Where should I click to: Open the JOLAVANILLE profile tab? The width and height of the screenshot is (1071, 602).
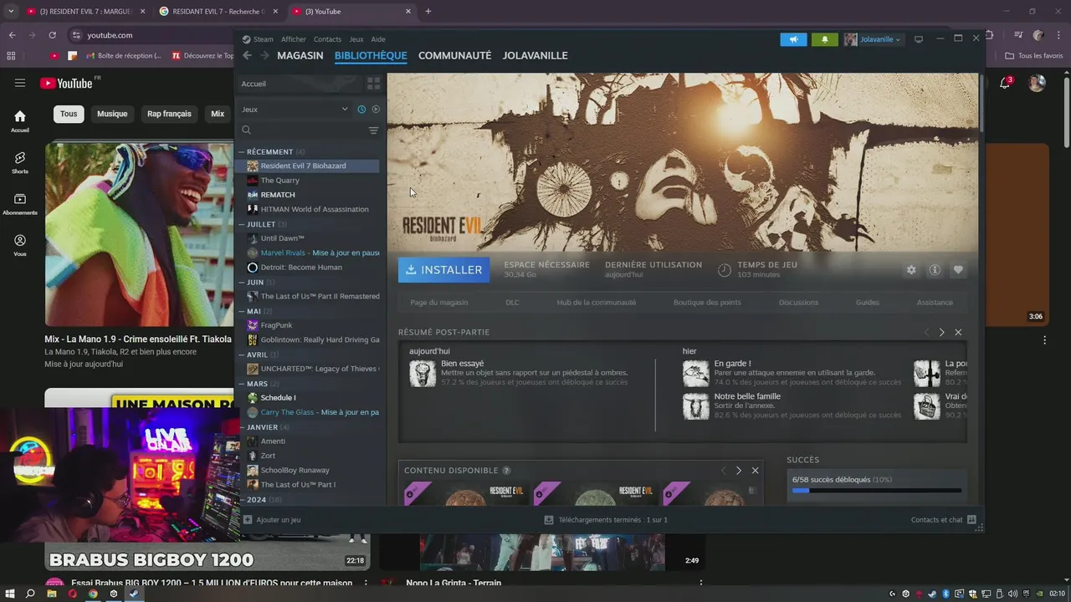[x=535, y=55]
